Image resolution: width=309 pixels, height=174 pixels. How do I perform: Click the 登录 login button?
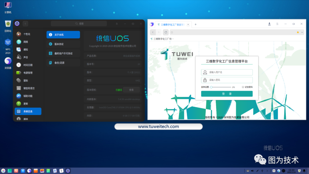(227, 94)
